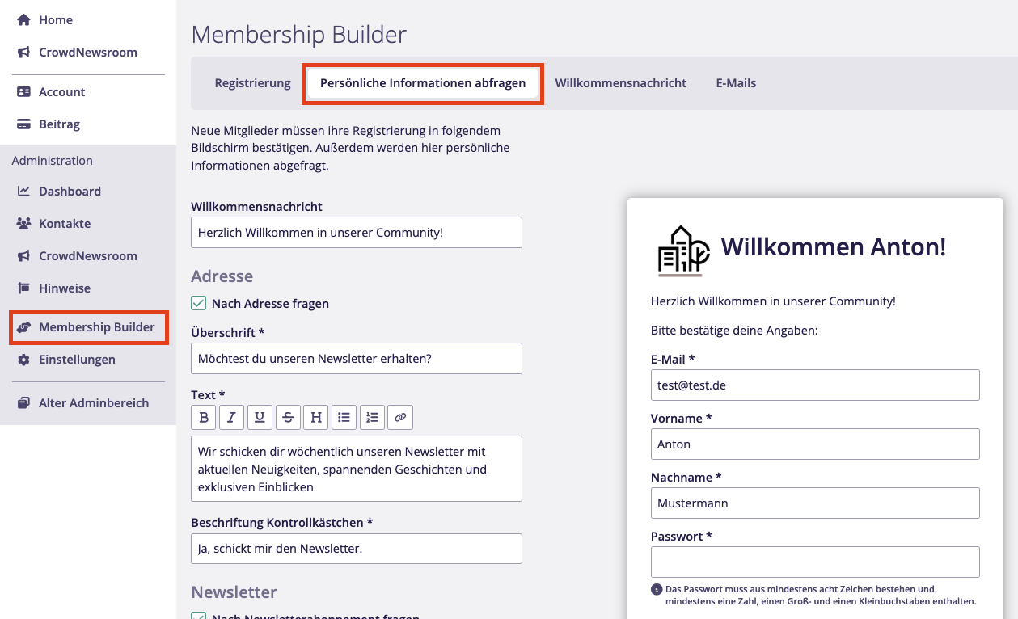Screen dimensions: 1018x619
Task: Insert a link via chain icon
Action: (400, 417)
